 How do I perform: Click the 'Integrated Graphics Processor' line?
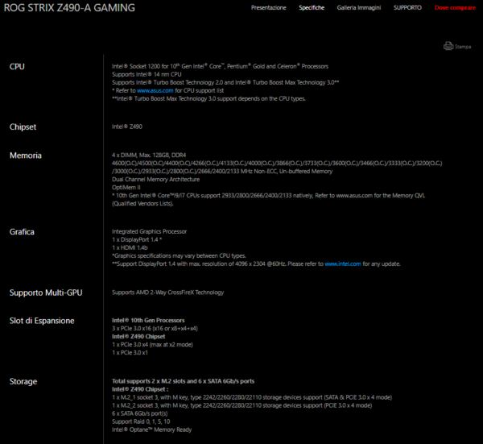tap(149, 231)
